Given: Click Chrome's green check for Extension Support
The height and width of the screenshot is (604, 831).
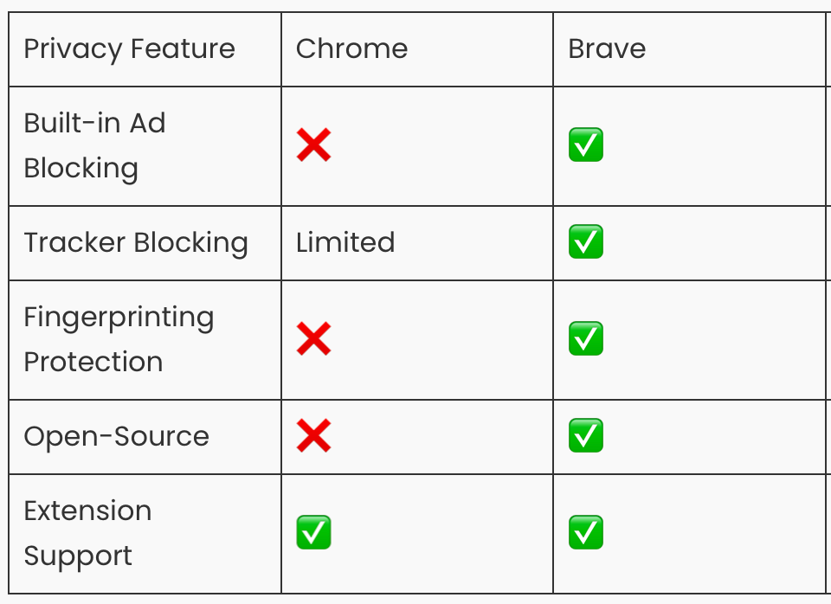Looking at the screenshot, I should pos(313,532).
